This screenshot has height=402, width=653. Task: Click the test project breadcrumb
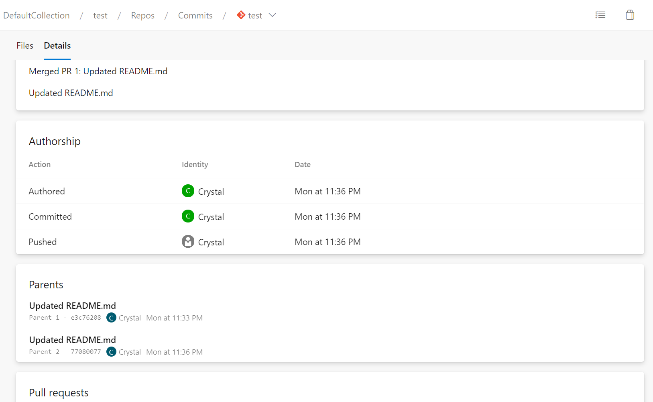click(x=100, y=15)
